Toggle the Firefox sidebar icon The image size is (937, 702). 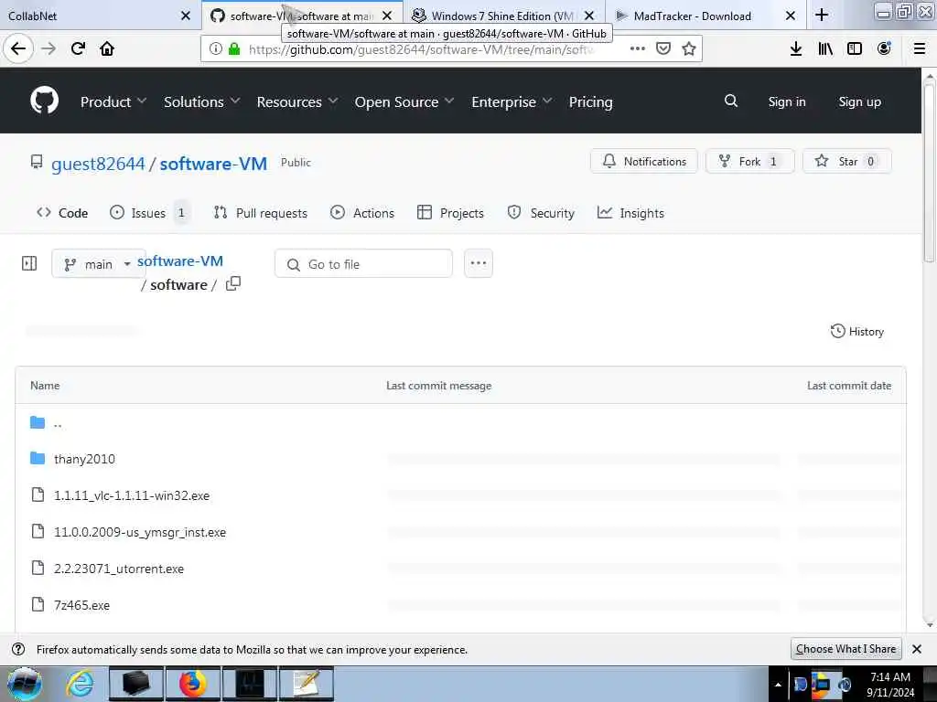click(x=855, y=49)
